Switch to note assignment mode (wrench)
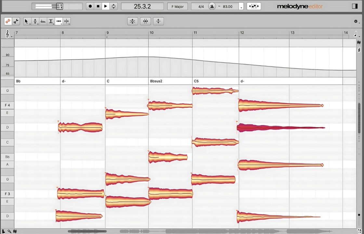 pos(16,21)
